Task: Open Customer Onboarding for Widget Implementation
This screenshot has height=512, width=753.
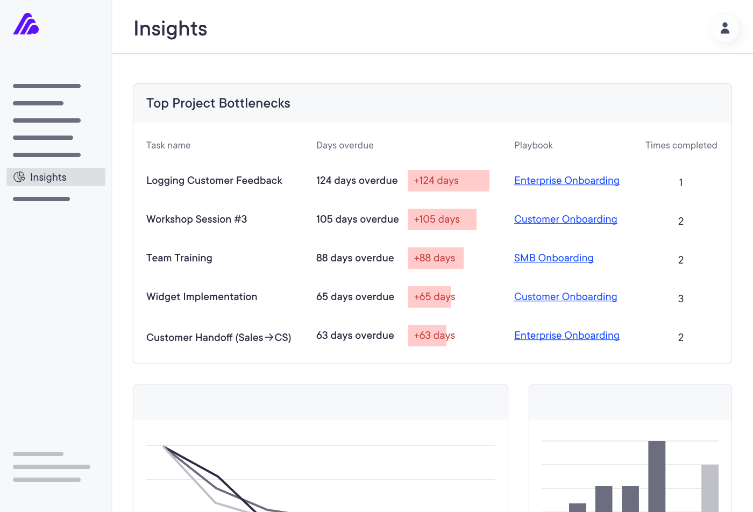Action: 565,296
